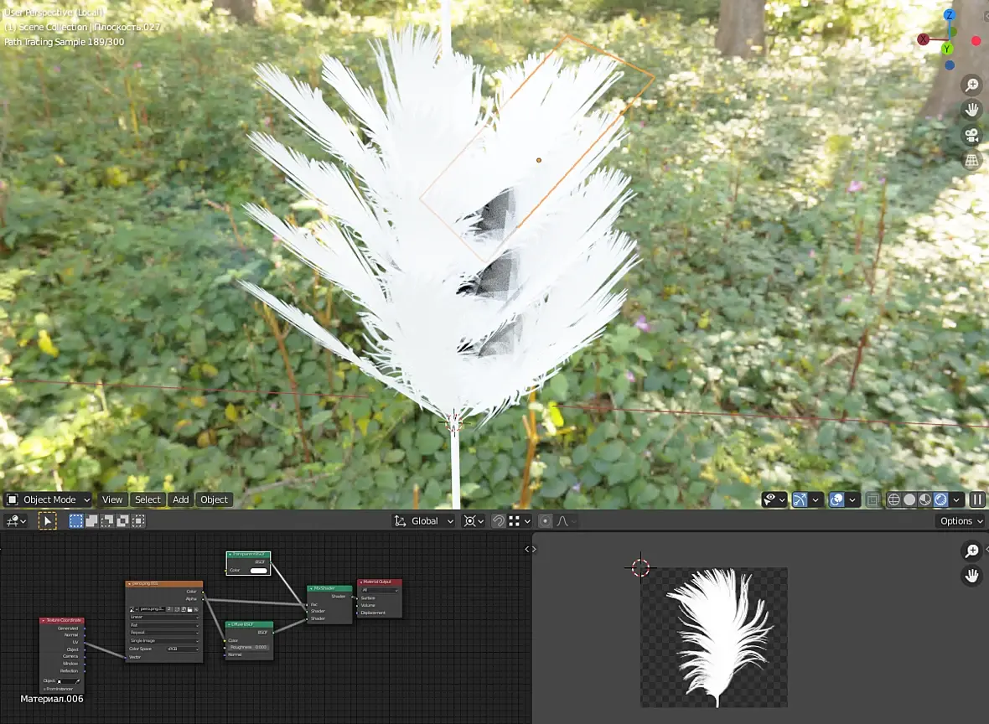This screenshot has width=989, height=724.
Task: Open the Options dropdown
Action: click(961, 521)
